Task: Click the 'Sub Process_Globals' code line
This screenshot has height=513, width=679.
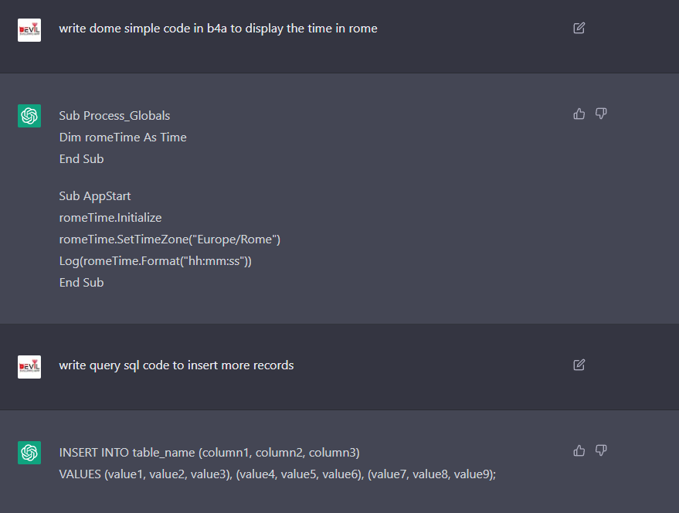Action: (x=114, y=116)
